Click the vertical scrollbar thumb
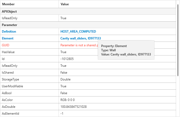The image size is (180, 117). point(178,39)
